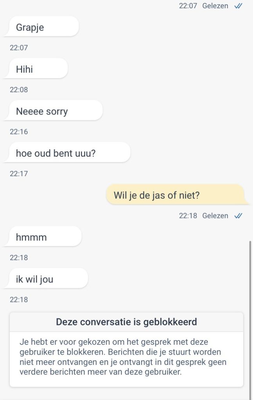Click the read-receipt checkmark beside 22:07
The image size is (253, 400).
click(x=238, y=6)
